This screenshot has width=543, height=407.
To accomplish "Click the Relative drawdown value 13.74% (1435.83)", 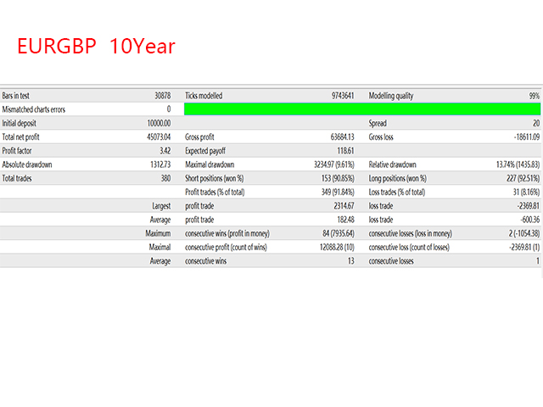I will click(506, 164).
